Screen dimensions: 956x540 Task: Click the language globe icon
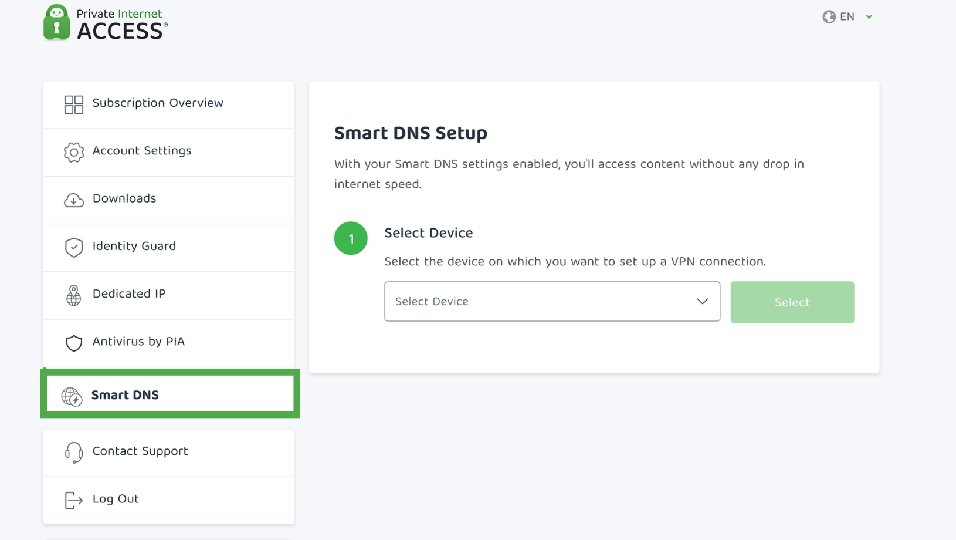coord(829,17)
